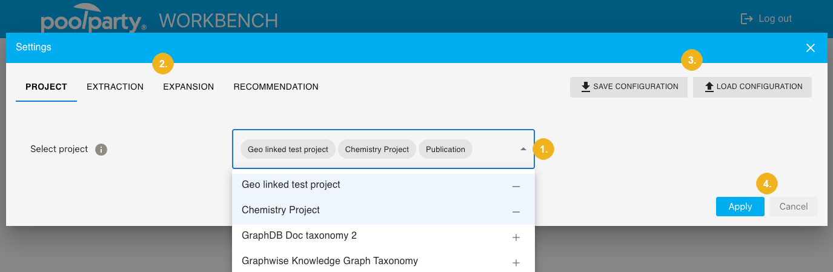Add Graphwise Knowledge Graph Taxonomy via plus icon
The image size is (833, 272).
[516, 262]
